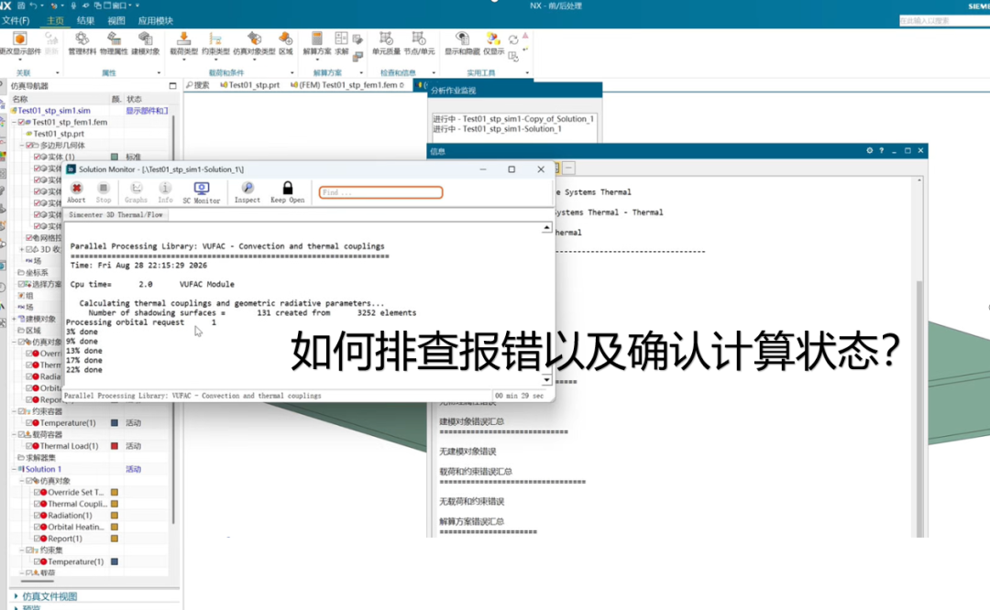The height and width of the screenshot is (610, 990).
Task: Open 管理材料 tool in ribbon
Action: pyautogui.click(x=82, y=44)
